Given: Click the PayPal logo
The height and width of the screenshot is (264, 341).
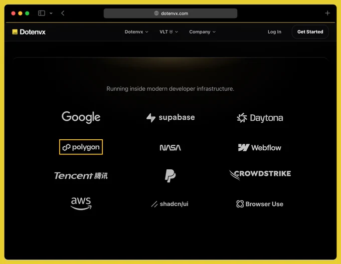Looking at the screenshot, I should point(170,176).
